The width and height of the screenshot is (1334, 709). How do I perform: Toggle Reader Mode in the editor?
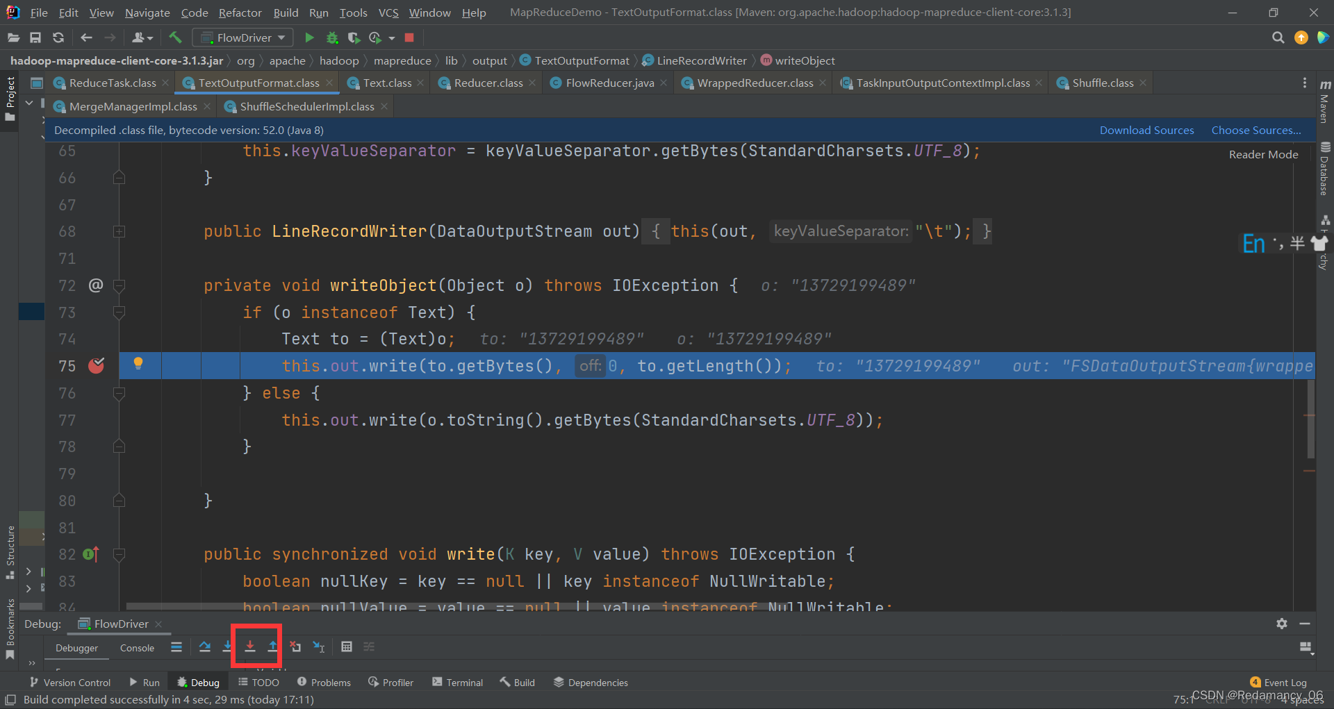(1263, 154)
